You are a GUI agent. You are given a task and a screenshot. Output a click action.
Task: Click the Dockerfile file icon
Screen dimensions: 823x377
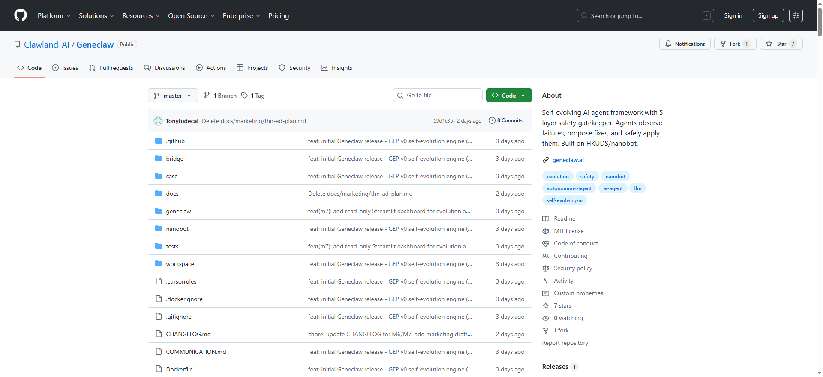pyautogui.click(x=159, y=369)
